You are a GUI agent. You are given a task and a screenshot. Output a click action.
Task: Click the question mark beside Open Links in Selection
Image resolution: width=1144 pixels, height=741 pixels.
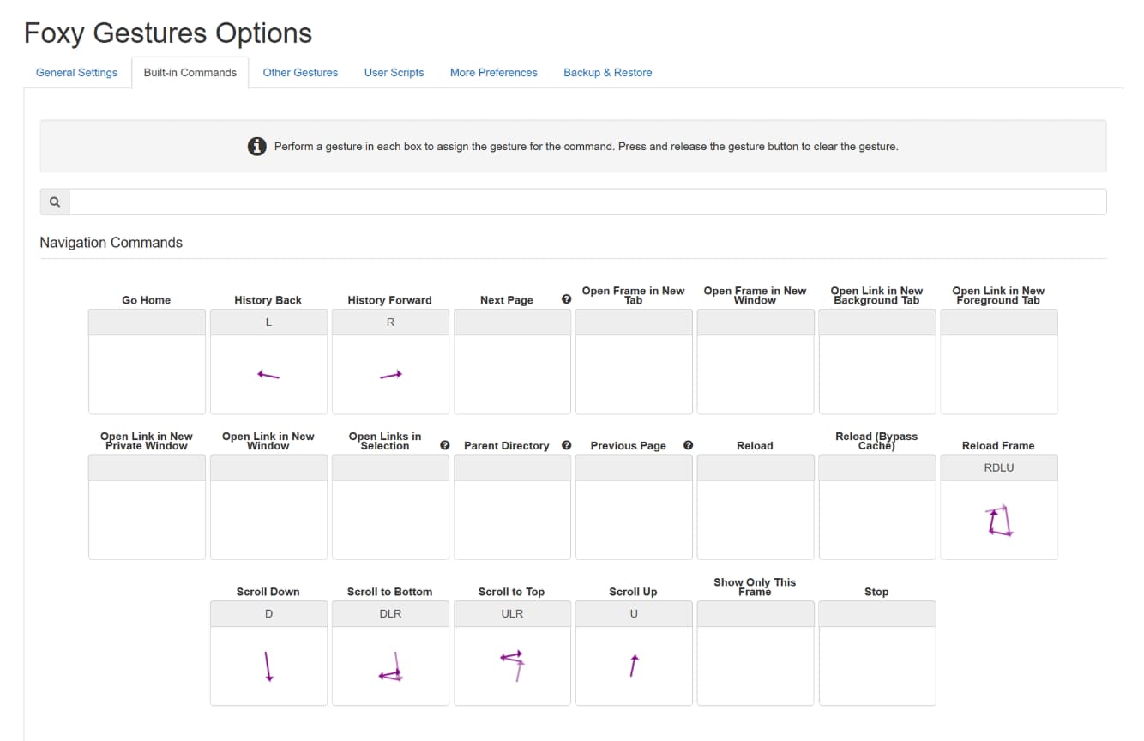tap(444, 444)
